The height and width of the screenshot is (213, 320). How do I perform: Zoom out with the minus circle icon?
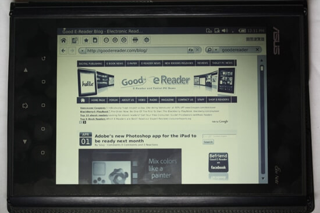coord(106,40)
